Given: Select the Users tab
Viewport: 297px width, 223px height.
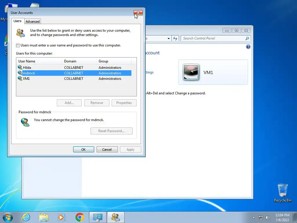Looking at the screenshot, I should coord(17,21).
